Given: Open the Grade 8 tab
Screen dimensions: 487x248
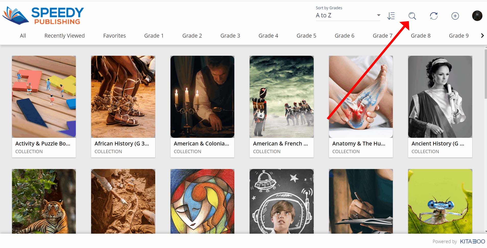Looking at the screenshot, I should (421, 36).
